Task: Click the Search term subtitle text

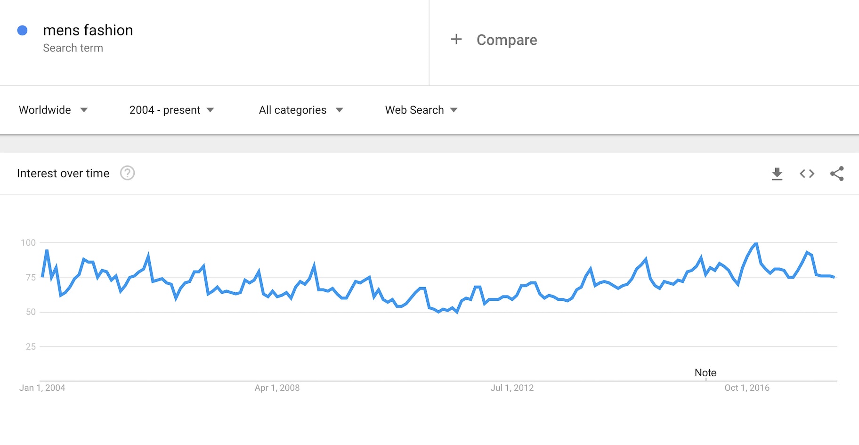Action: pos(73,48)
